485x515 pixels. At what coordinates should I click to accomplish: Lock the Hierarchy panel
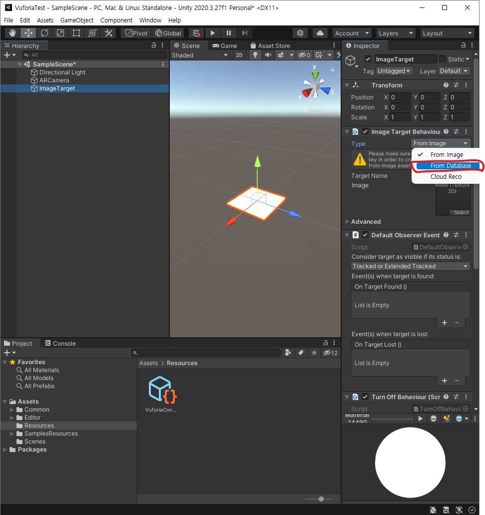[x=154, y=45]
